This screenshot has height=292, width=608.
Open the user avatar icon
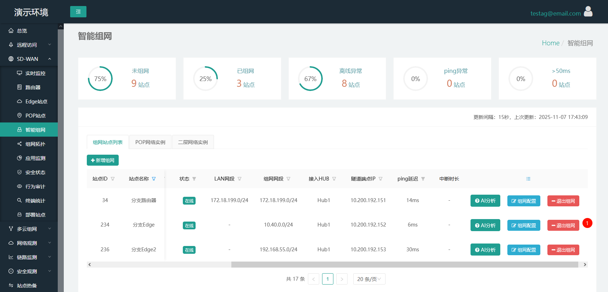[588, 12]
